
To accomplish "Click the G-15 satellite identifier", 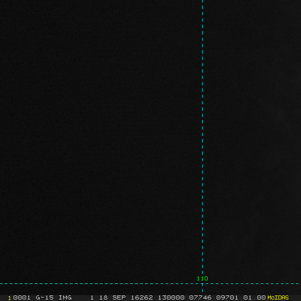I will (45, 297).
